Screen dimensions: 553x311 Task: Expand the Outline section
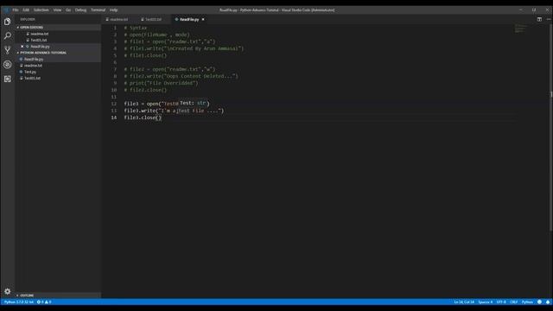coord(27,295)
